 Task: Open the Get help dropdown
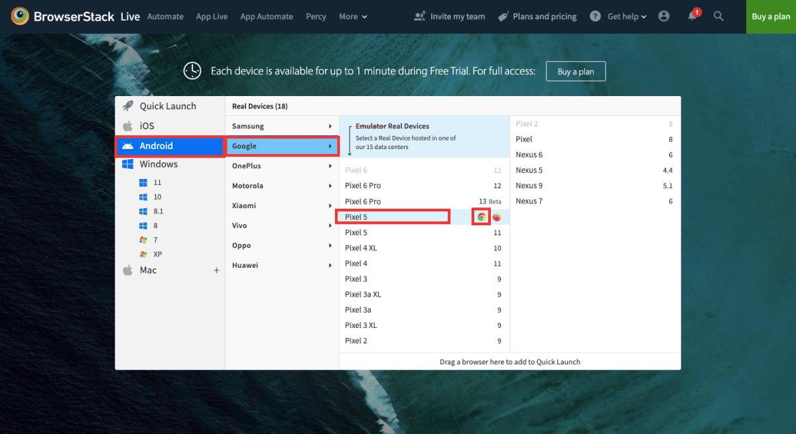pyautogui.click(x=627, y=17)
